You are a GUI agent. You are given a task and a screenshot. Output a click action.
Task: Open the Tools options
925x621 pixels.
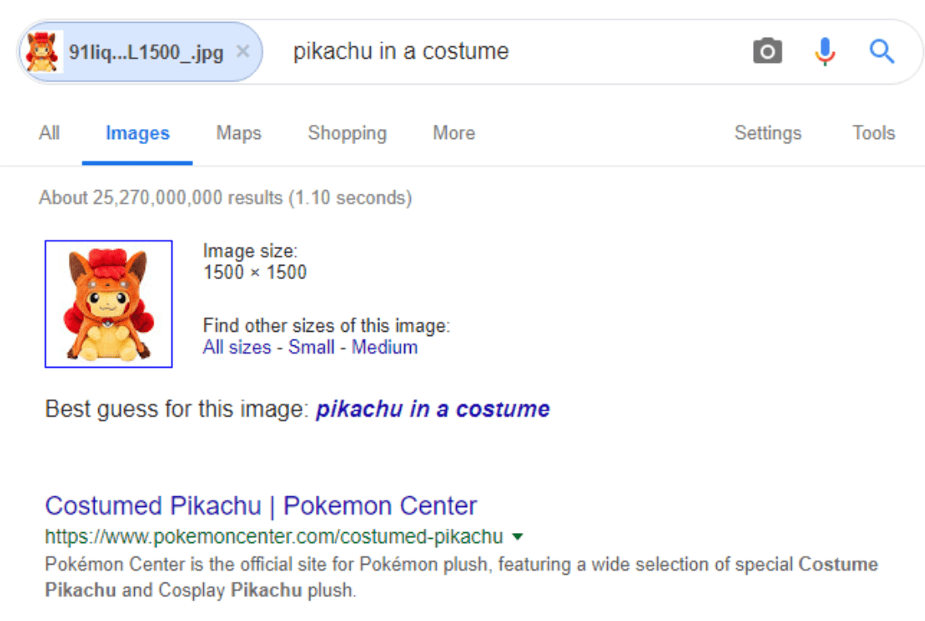(874, 133)
